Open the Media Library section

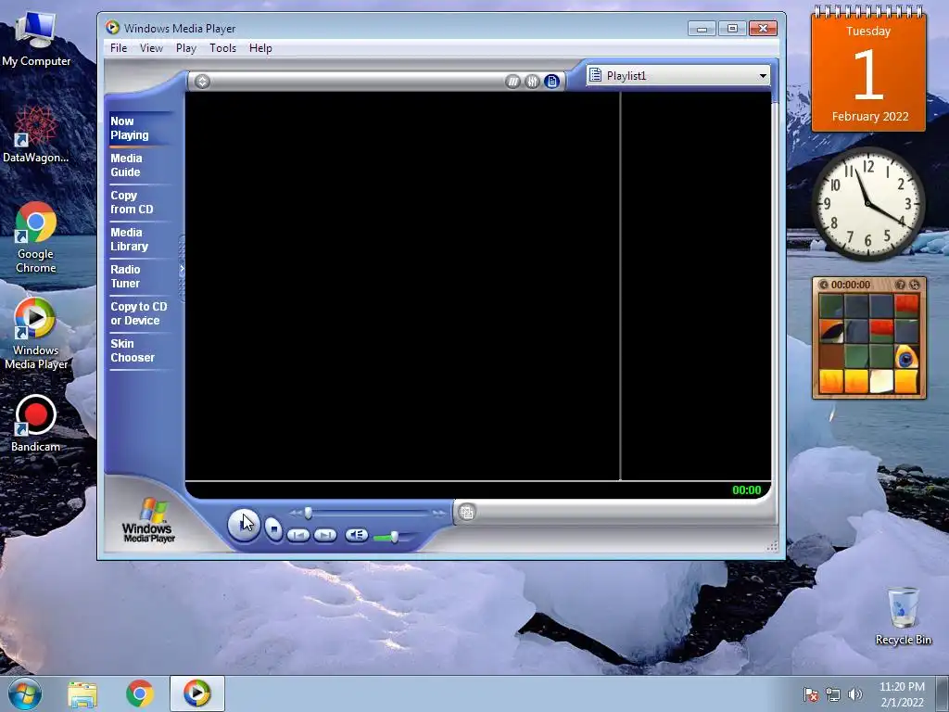[x=129, y=239]
